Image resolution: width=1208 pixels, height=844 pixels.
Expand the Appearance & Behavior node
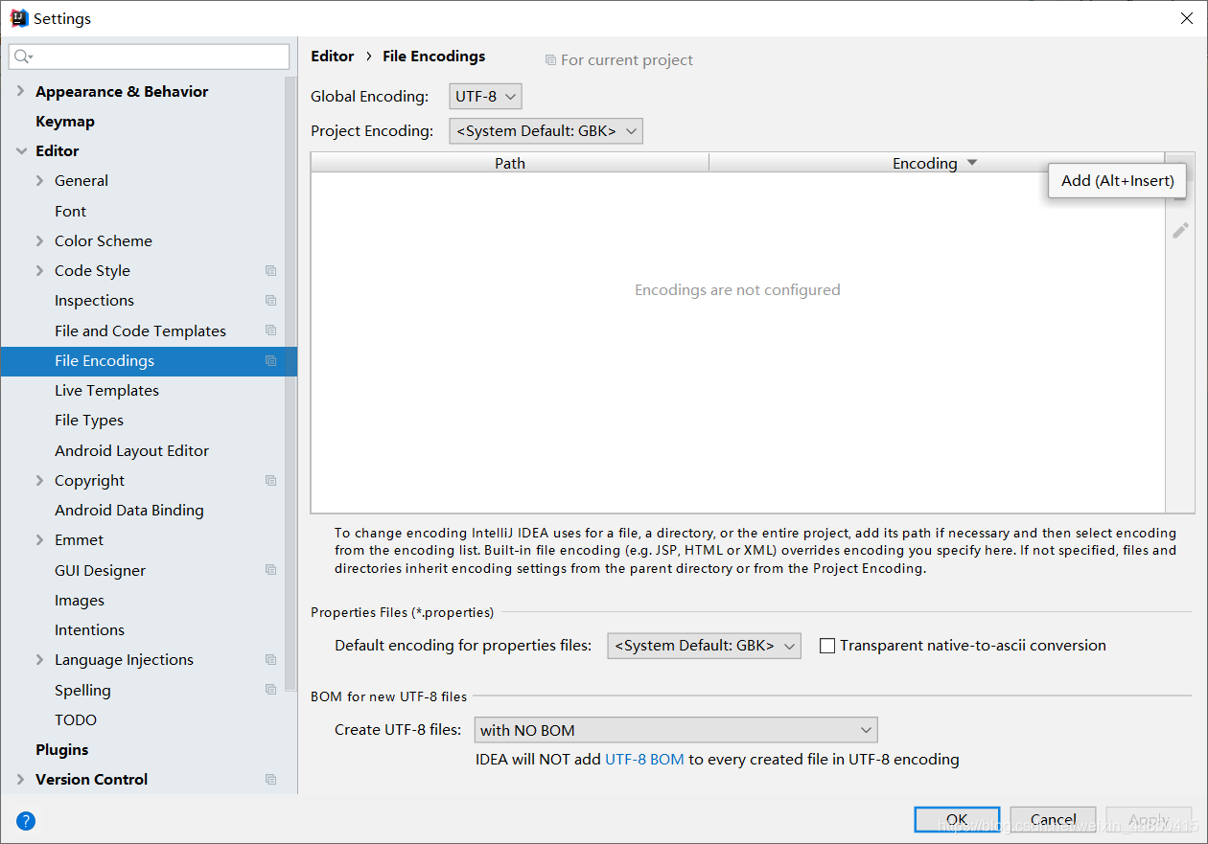pos(21,92)
